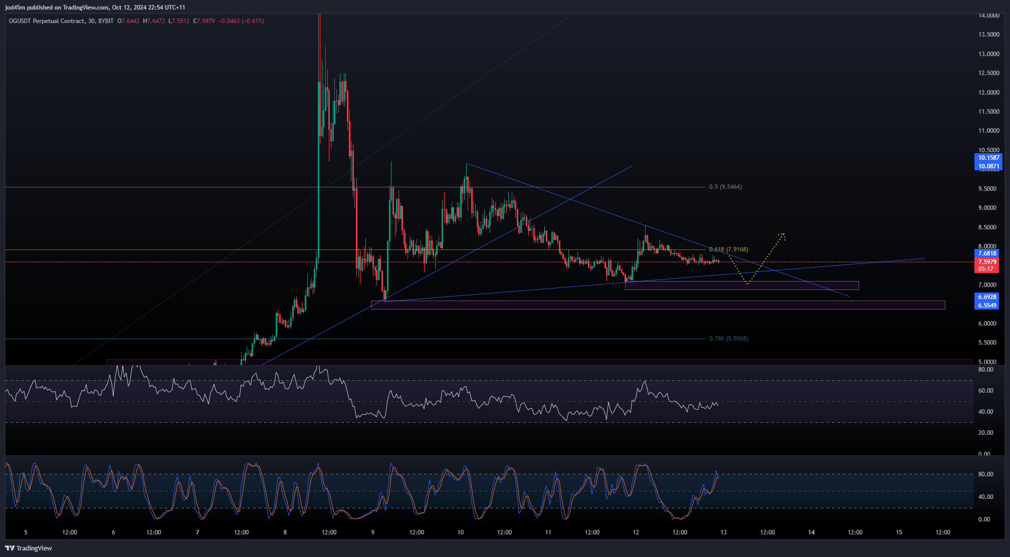Click date label 8 on time axis
Viewport: 1010px width, 557px height.
[x=285, y=532]
